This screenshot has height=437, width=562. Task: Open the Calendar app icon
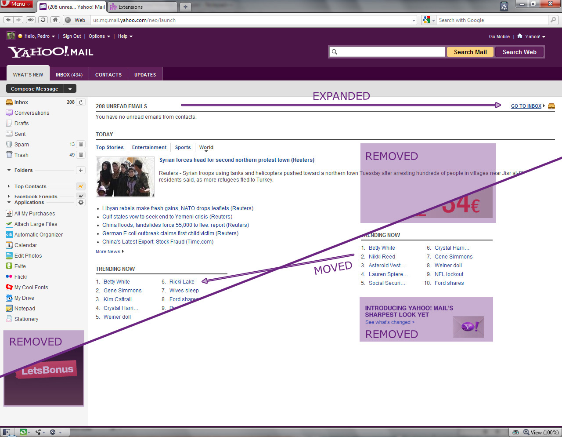click(x=9, y=245)
